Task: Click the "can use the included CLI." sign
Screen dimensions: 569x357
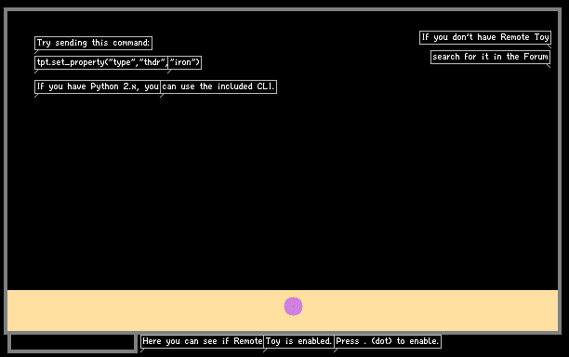Action: coord(218,86)
